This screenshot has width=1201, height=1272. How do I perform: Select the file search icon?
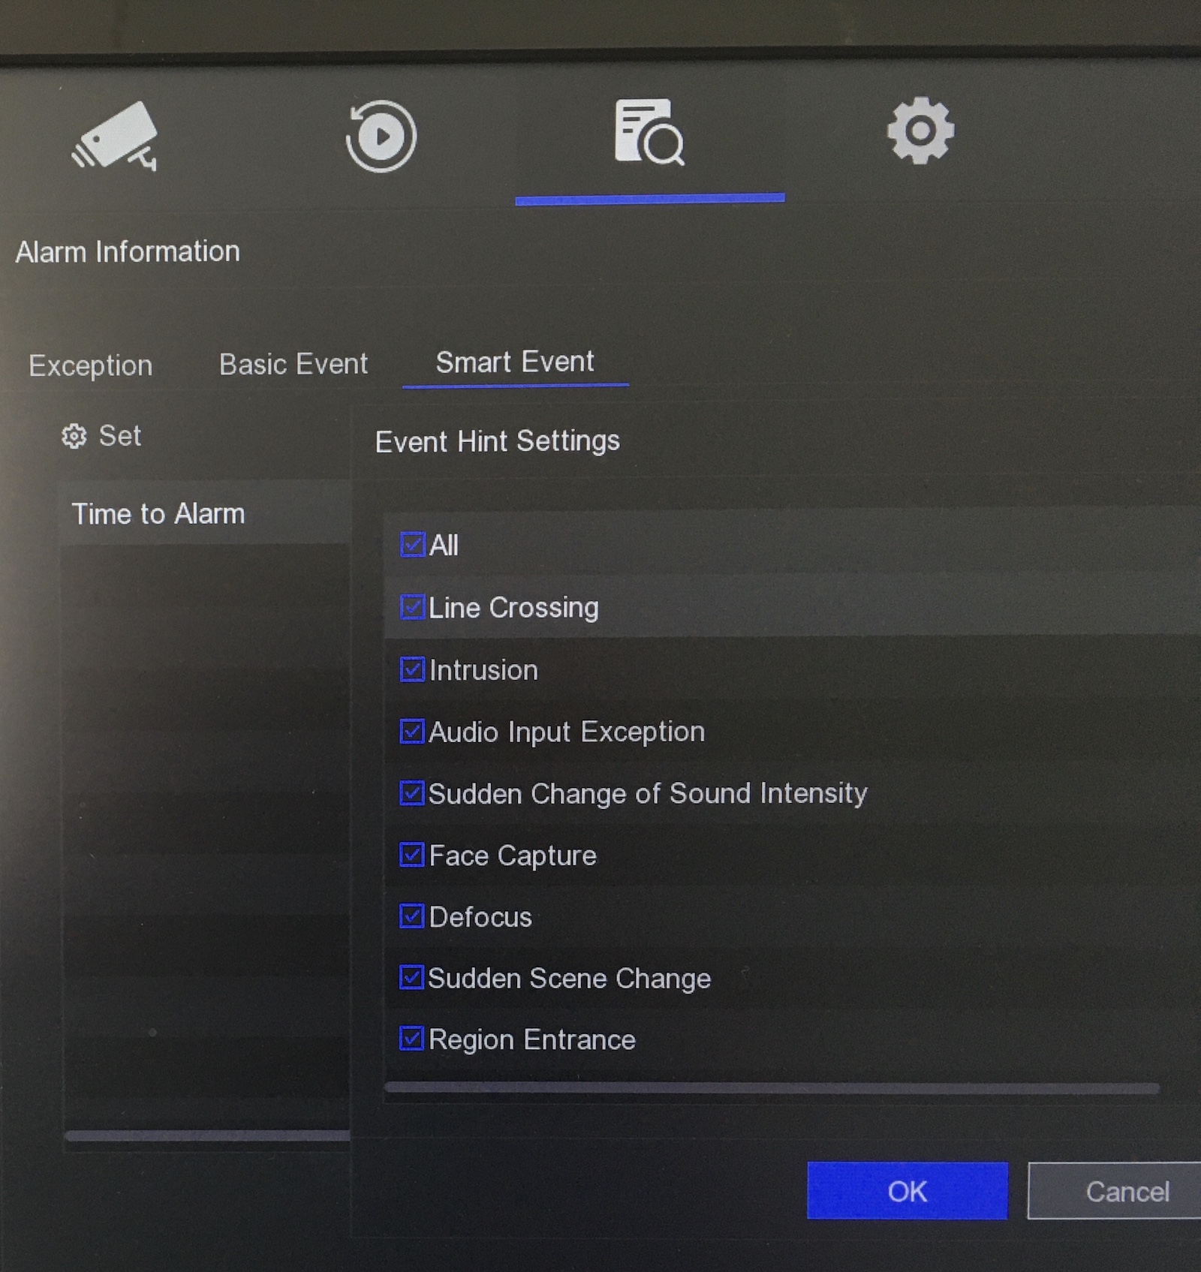tap(649, 133)
